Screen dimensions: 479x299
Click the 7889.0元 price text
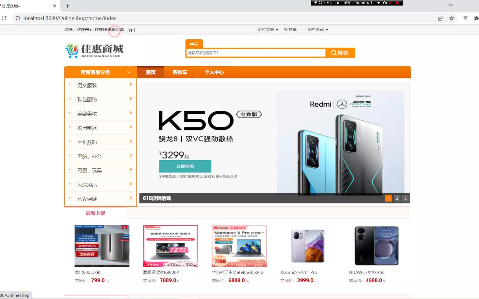170,280
